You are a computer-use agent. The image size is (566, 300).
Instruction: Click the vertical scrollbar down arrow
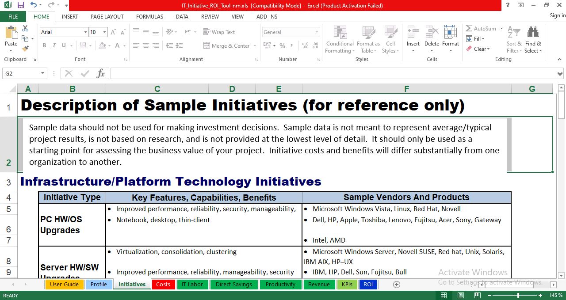tap(562, 275)
